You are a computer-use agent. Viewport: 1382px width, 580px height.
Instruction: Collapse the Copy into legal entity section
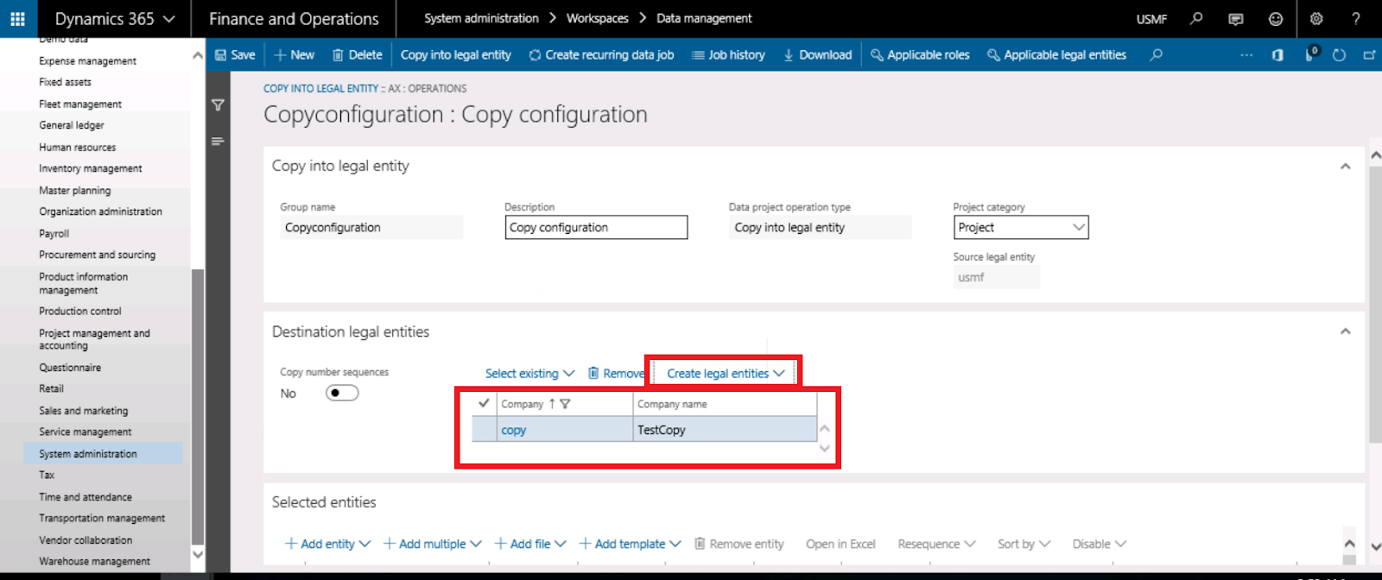tap(1345, 167)
